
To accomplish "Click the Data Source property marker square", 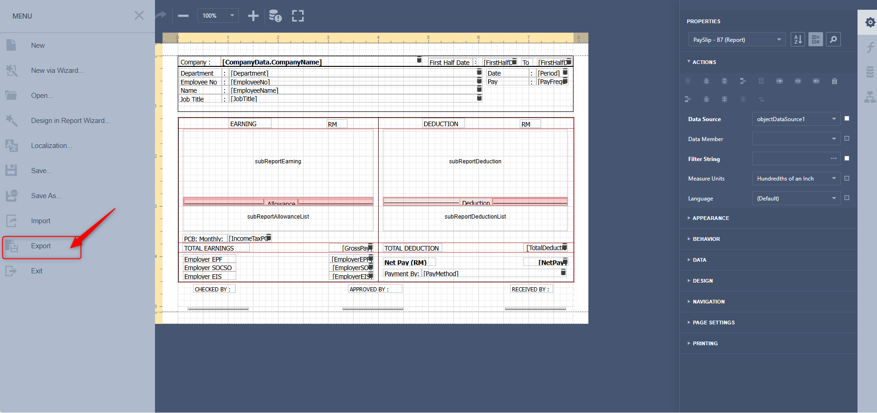I will (x=847, y=118).
